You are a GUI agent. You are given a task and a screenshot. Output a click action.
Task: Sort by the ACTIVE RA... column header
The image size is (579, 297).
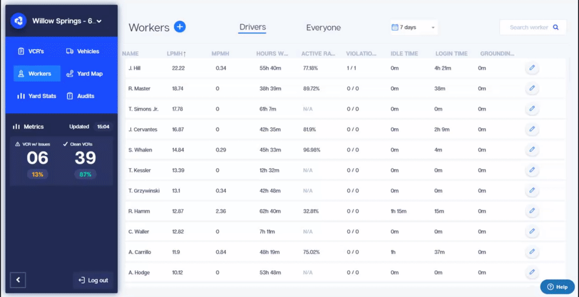318,54
